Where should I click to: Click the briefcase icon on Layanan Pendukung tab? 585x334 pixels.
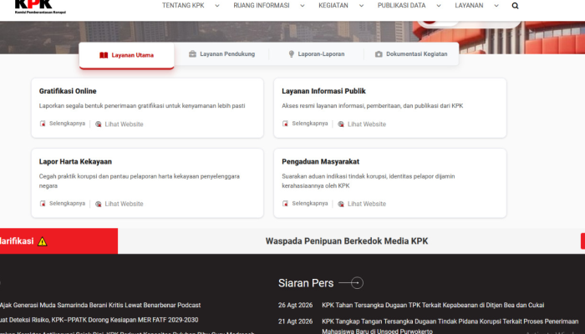pos(192,54)
